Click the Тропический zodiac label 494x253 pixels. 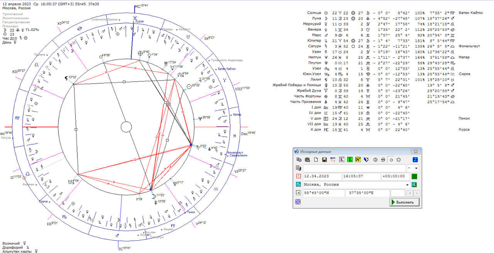pos(12,14)
